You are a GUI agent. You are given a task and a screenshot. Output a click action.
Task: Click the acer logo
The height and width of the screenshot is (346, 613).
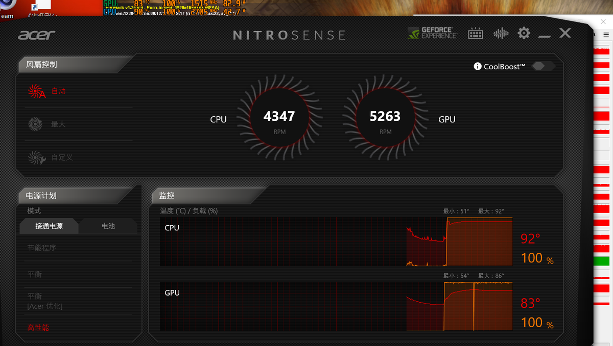pos(36,35)
